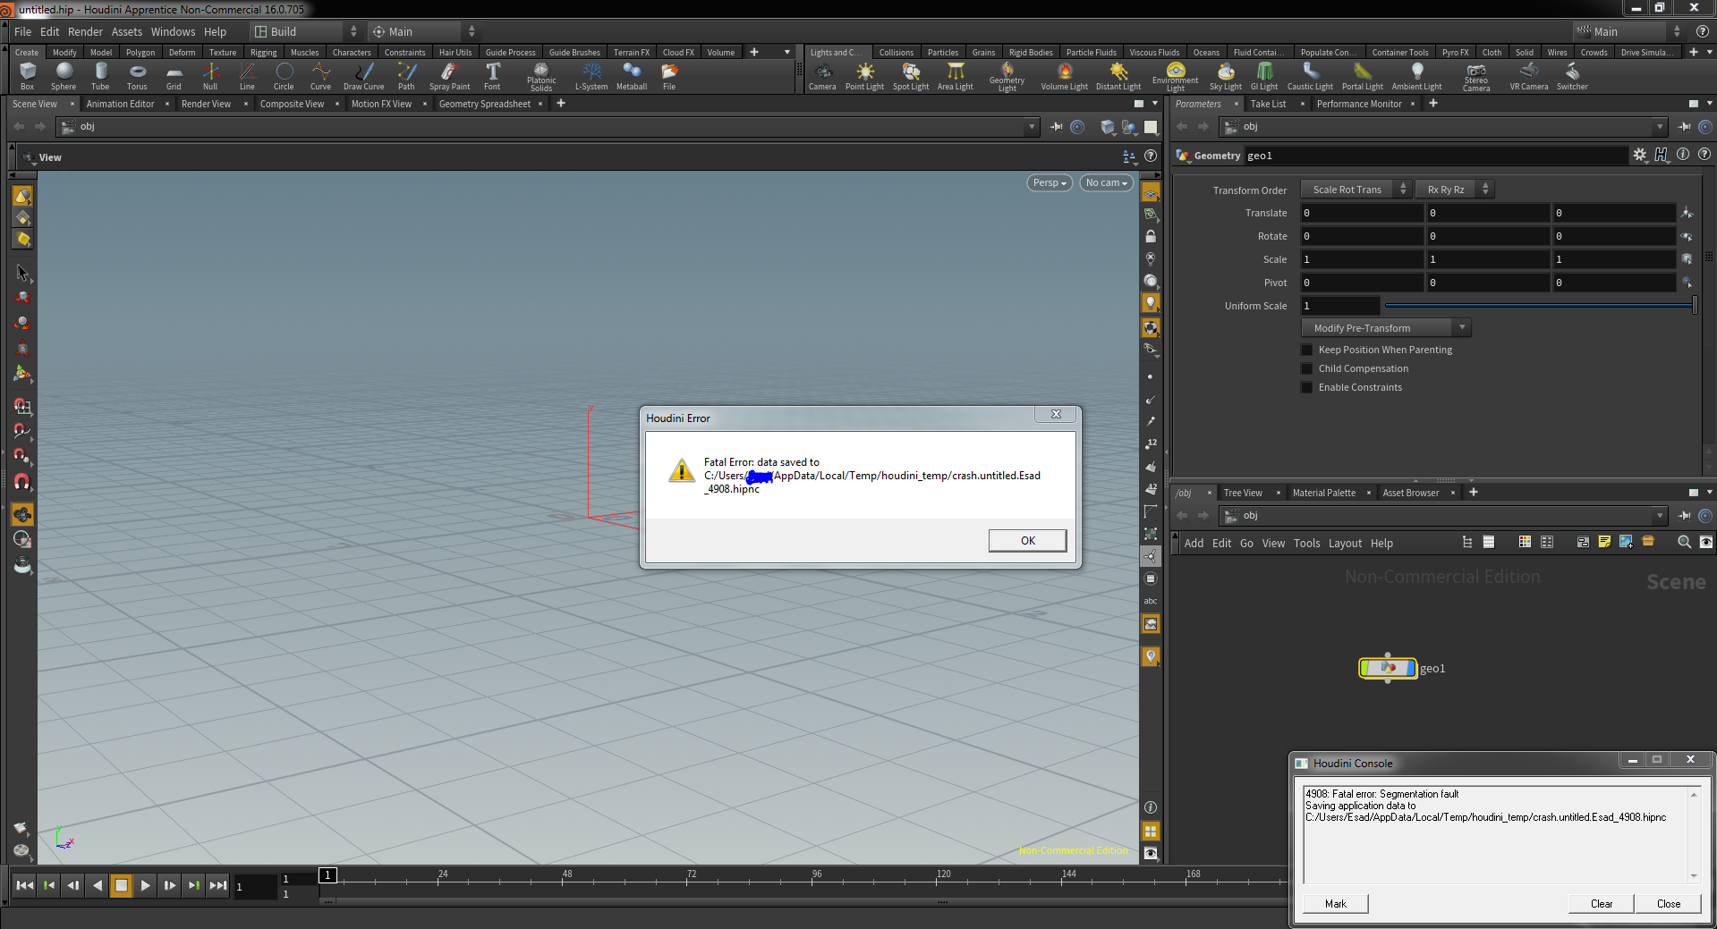This screenshot has width=1717, height=929.
Task: Click the play forward button
Action: pos(145,885)
